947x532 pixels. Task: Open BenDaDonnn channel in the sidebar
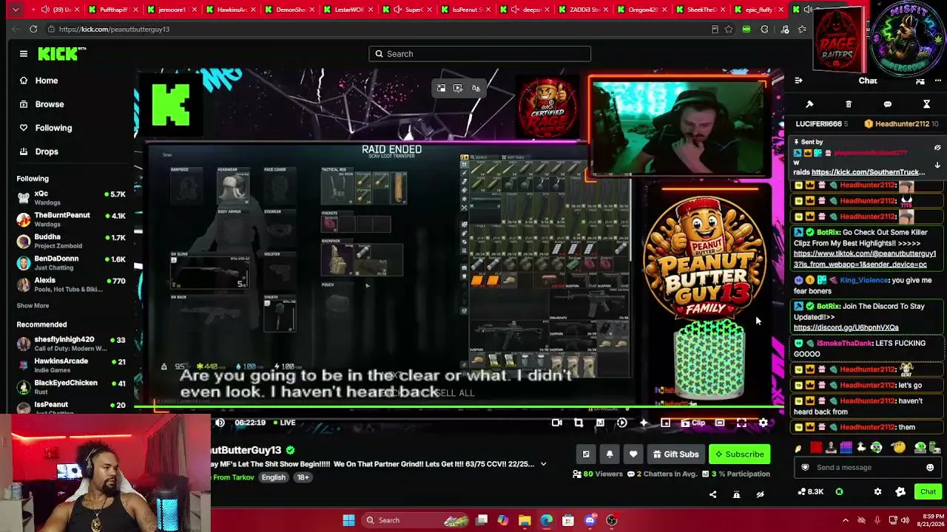point(71,262)
